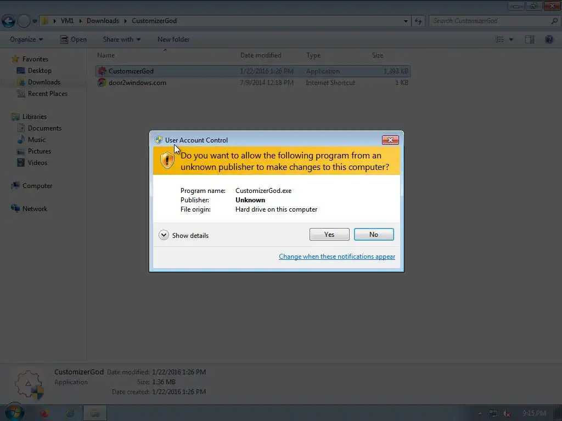This screenshot has height=421, width=562.
Task: Click the User Account Control title shield icon
Action: pos(159,140)
